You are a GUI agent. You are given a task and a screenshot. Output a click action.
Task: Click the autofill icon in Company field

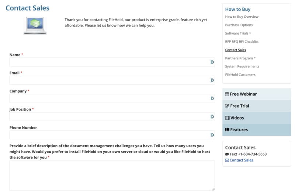pyautogui.click(x=212, y=98)
